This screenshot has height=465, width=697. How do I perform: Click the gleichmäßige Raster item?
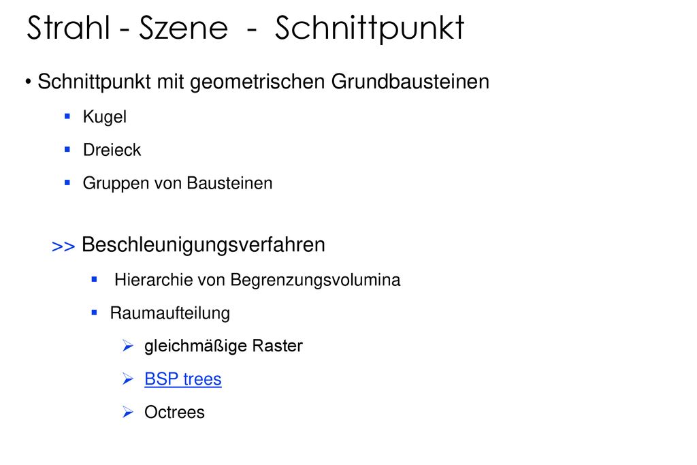click(x=223, y=346)
